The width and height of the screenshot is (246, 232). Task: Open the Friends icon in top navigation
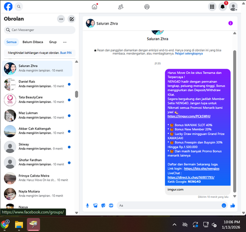(121, 7)
